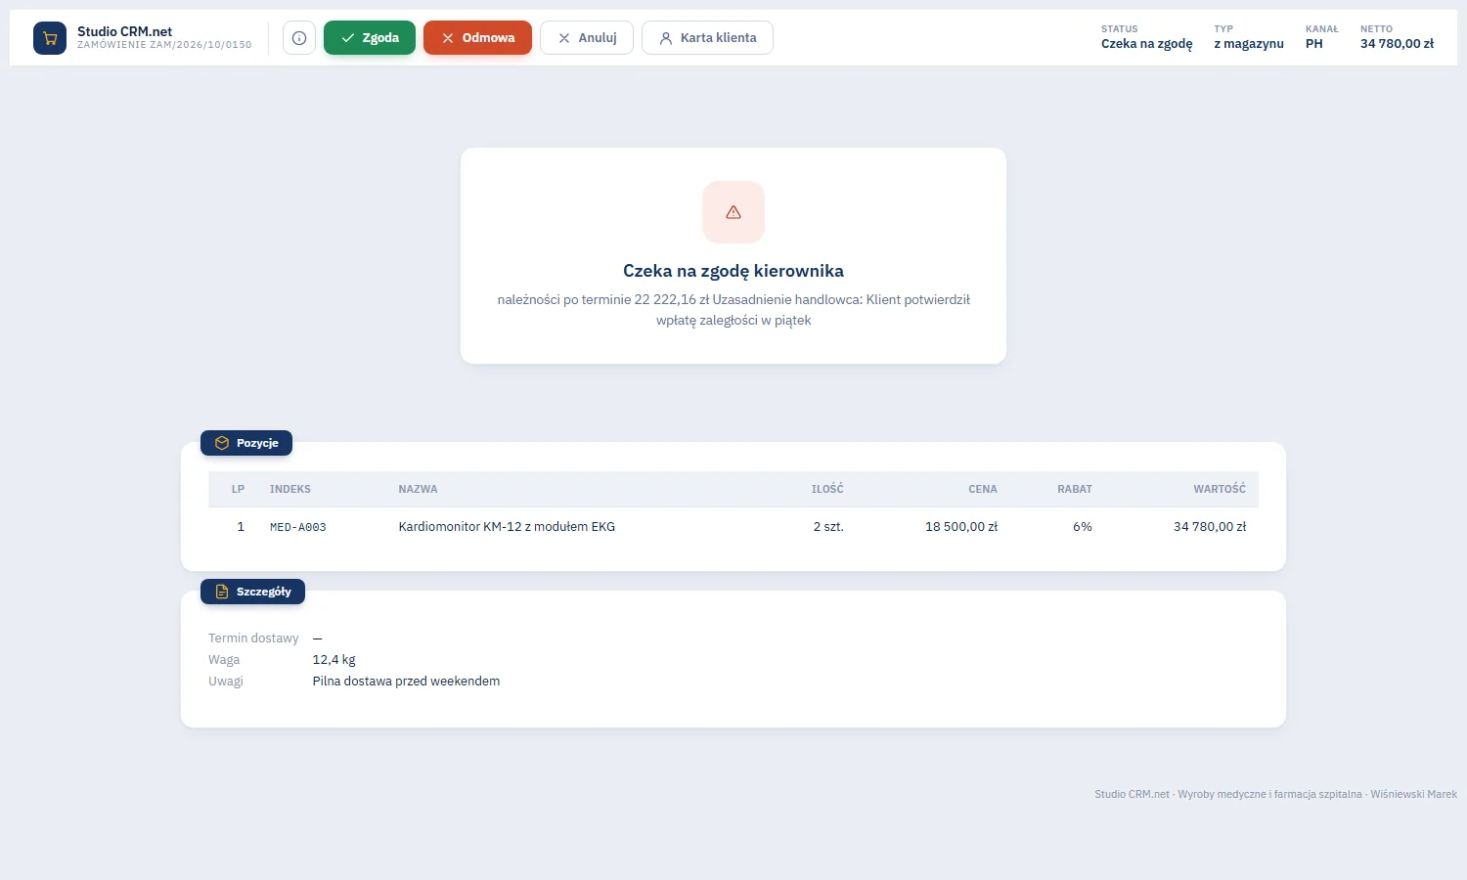Select the Pozycje section tab
Image resolution: width=1467 pixels, height=880 pixels.
(x=246, y=443)
